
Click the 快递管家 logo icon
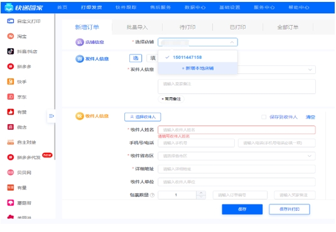(x=9, y=8)
